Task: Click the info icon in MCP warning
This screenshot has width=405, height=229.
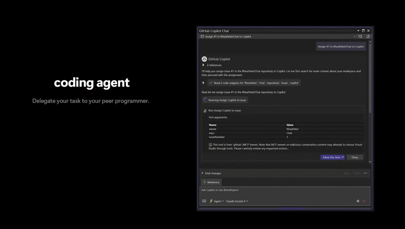Action: coord(210,145)
